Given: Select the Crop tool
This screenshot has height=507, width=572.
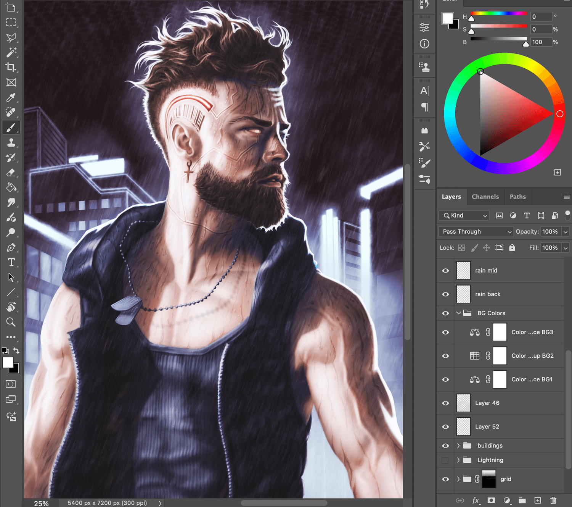Looking at the screenshot, I should (x=11, y=68).
